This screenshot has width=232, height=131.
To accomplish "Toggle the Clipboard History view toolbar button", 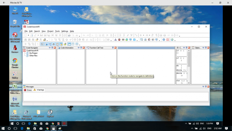I will 57,44.
